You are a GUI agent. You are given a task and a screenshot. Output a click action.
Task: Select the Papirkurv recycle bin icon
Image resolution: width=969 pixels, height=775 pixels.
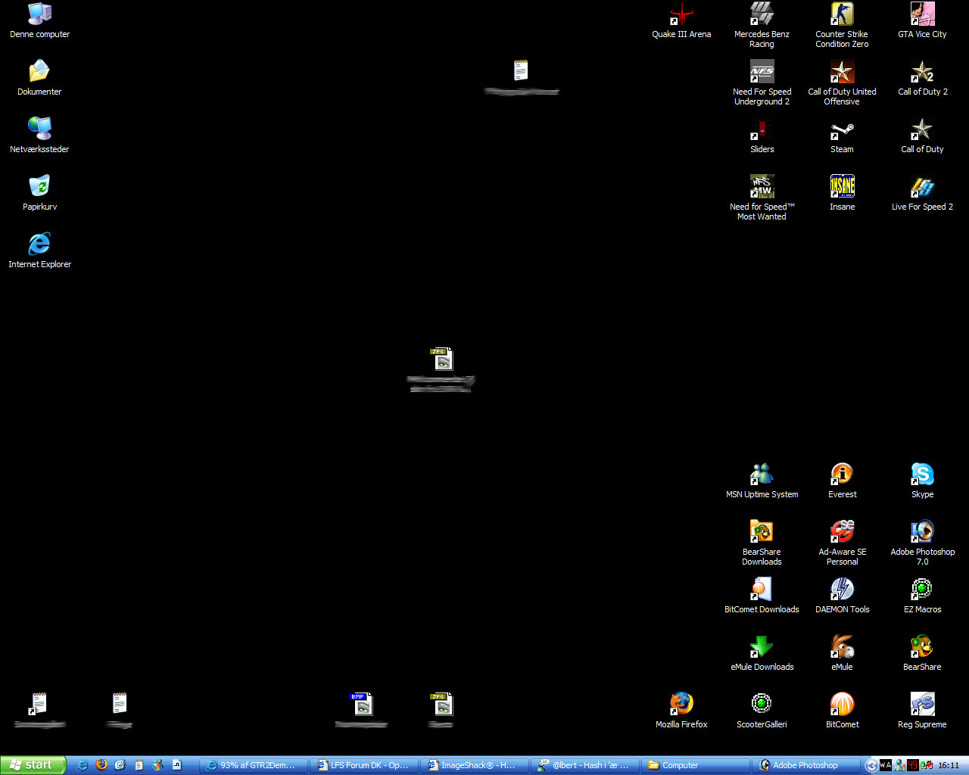click(39, 193)
